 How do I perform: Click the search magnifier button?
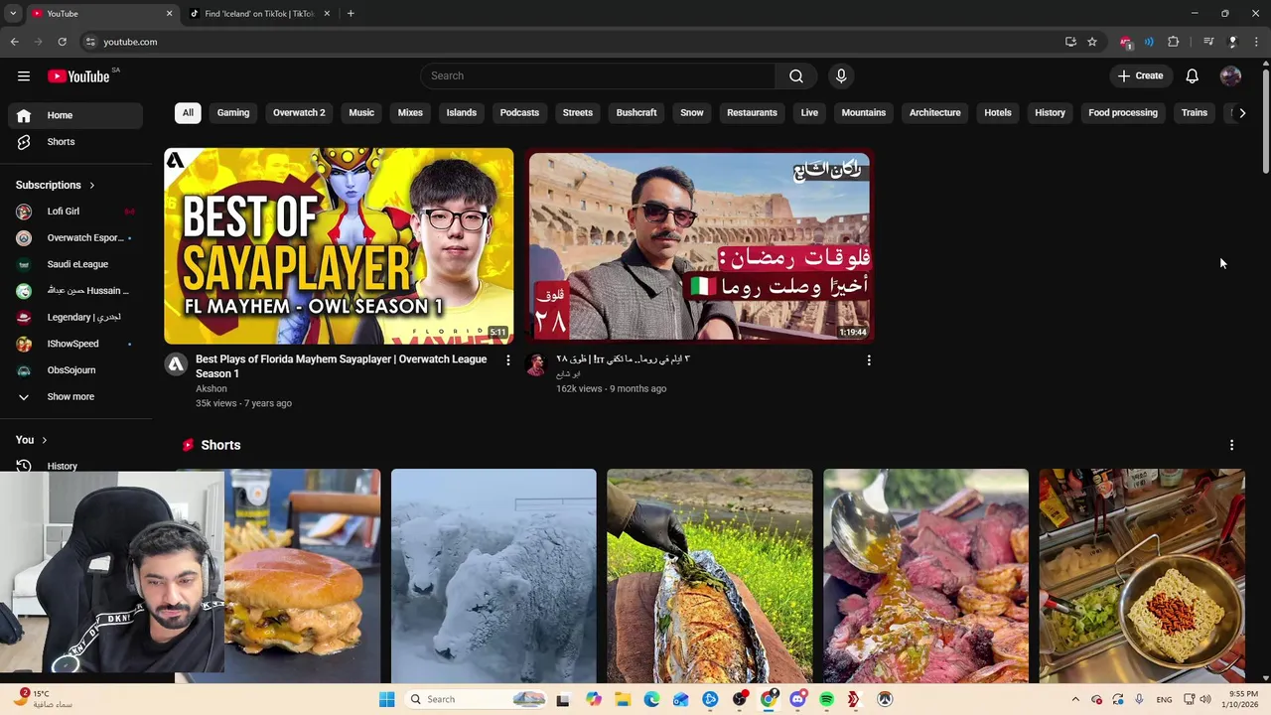pos(796,75)
